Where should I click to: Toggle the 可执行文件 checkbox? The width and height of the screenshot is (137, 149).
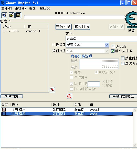[x=96, y=72]
